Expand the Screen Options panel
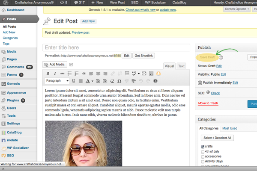Screen dimensions: 257x171 click(237, 9)
